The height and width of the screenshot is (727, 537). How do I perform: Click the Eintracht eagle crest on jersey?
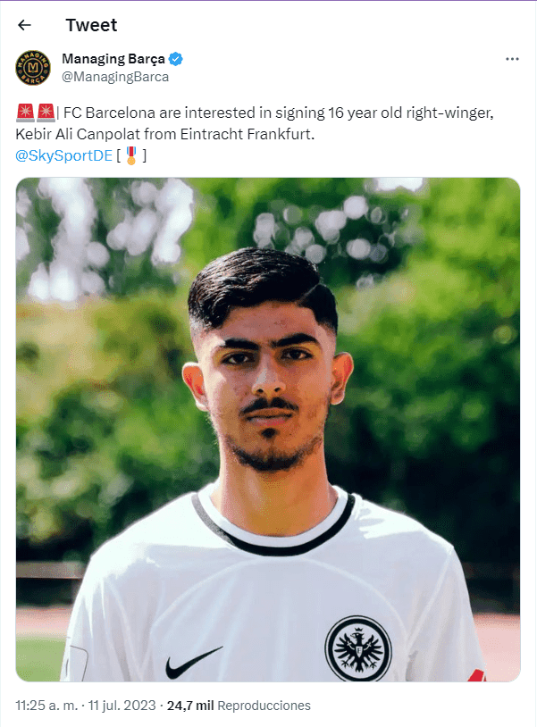(358, 648)
